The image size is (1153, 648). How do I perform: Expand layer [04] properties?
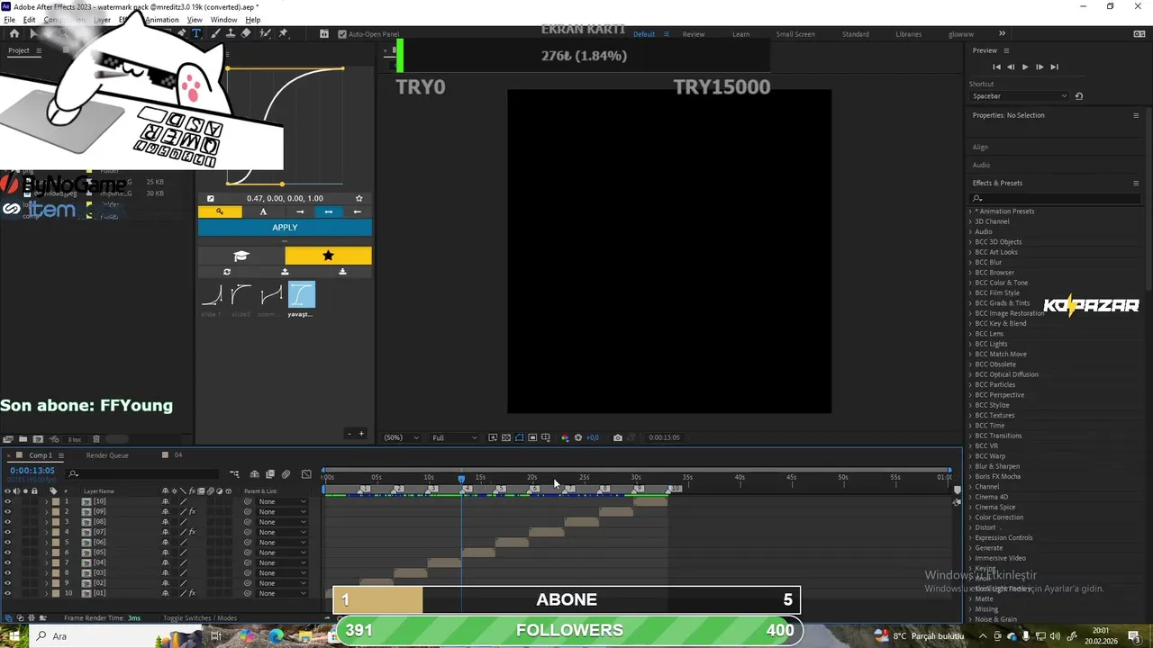[x=46, y=562]
